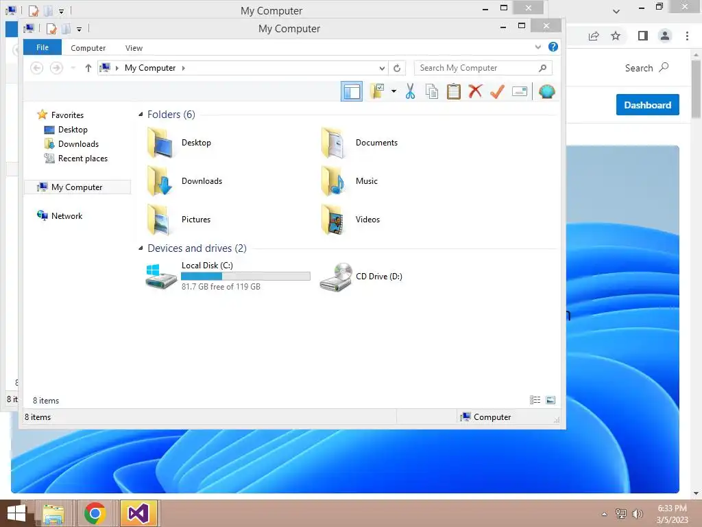This screenshot has width=702, height=527.
Task: Open the Chrome three-dot menu
Action: pyautogui.click(x=687, y=36)
